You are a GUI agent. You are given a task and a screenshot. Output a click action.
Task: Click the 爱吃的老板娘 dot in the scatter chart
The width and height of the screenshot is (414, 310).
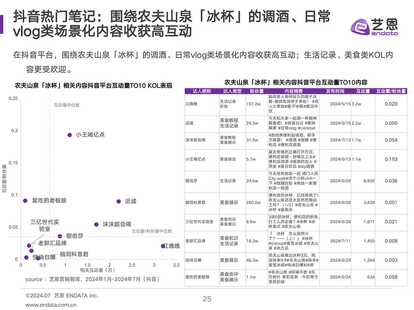click(25, 200)
